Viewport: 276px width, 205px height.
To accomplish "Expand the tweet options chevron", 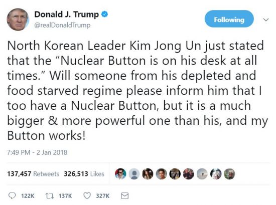I will (x=266, y=20).
